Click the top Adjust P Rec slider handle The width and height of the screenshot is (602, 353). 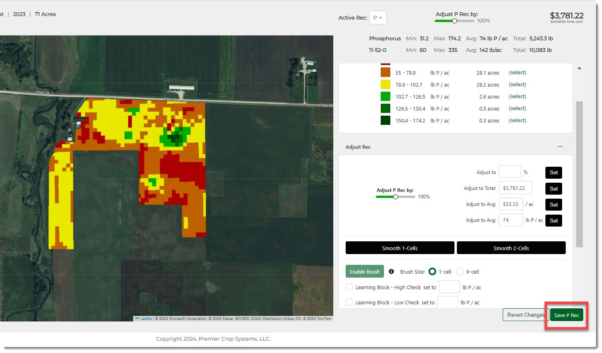point(454,21)
